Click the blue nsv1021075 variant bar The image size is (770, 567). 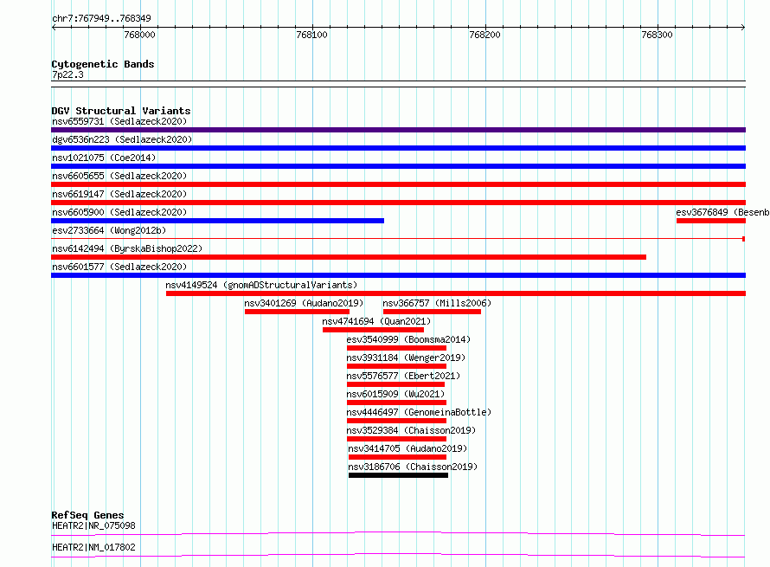pyautogui.click(x=398, y=166)
